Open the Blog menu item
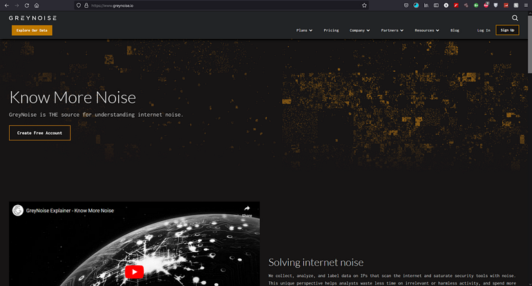The width and height of the screenshot is (532, 286). [x=455, y=30]
